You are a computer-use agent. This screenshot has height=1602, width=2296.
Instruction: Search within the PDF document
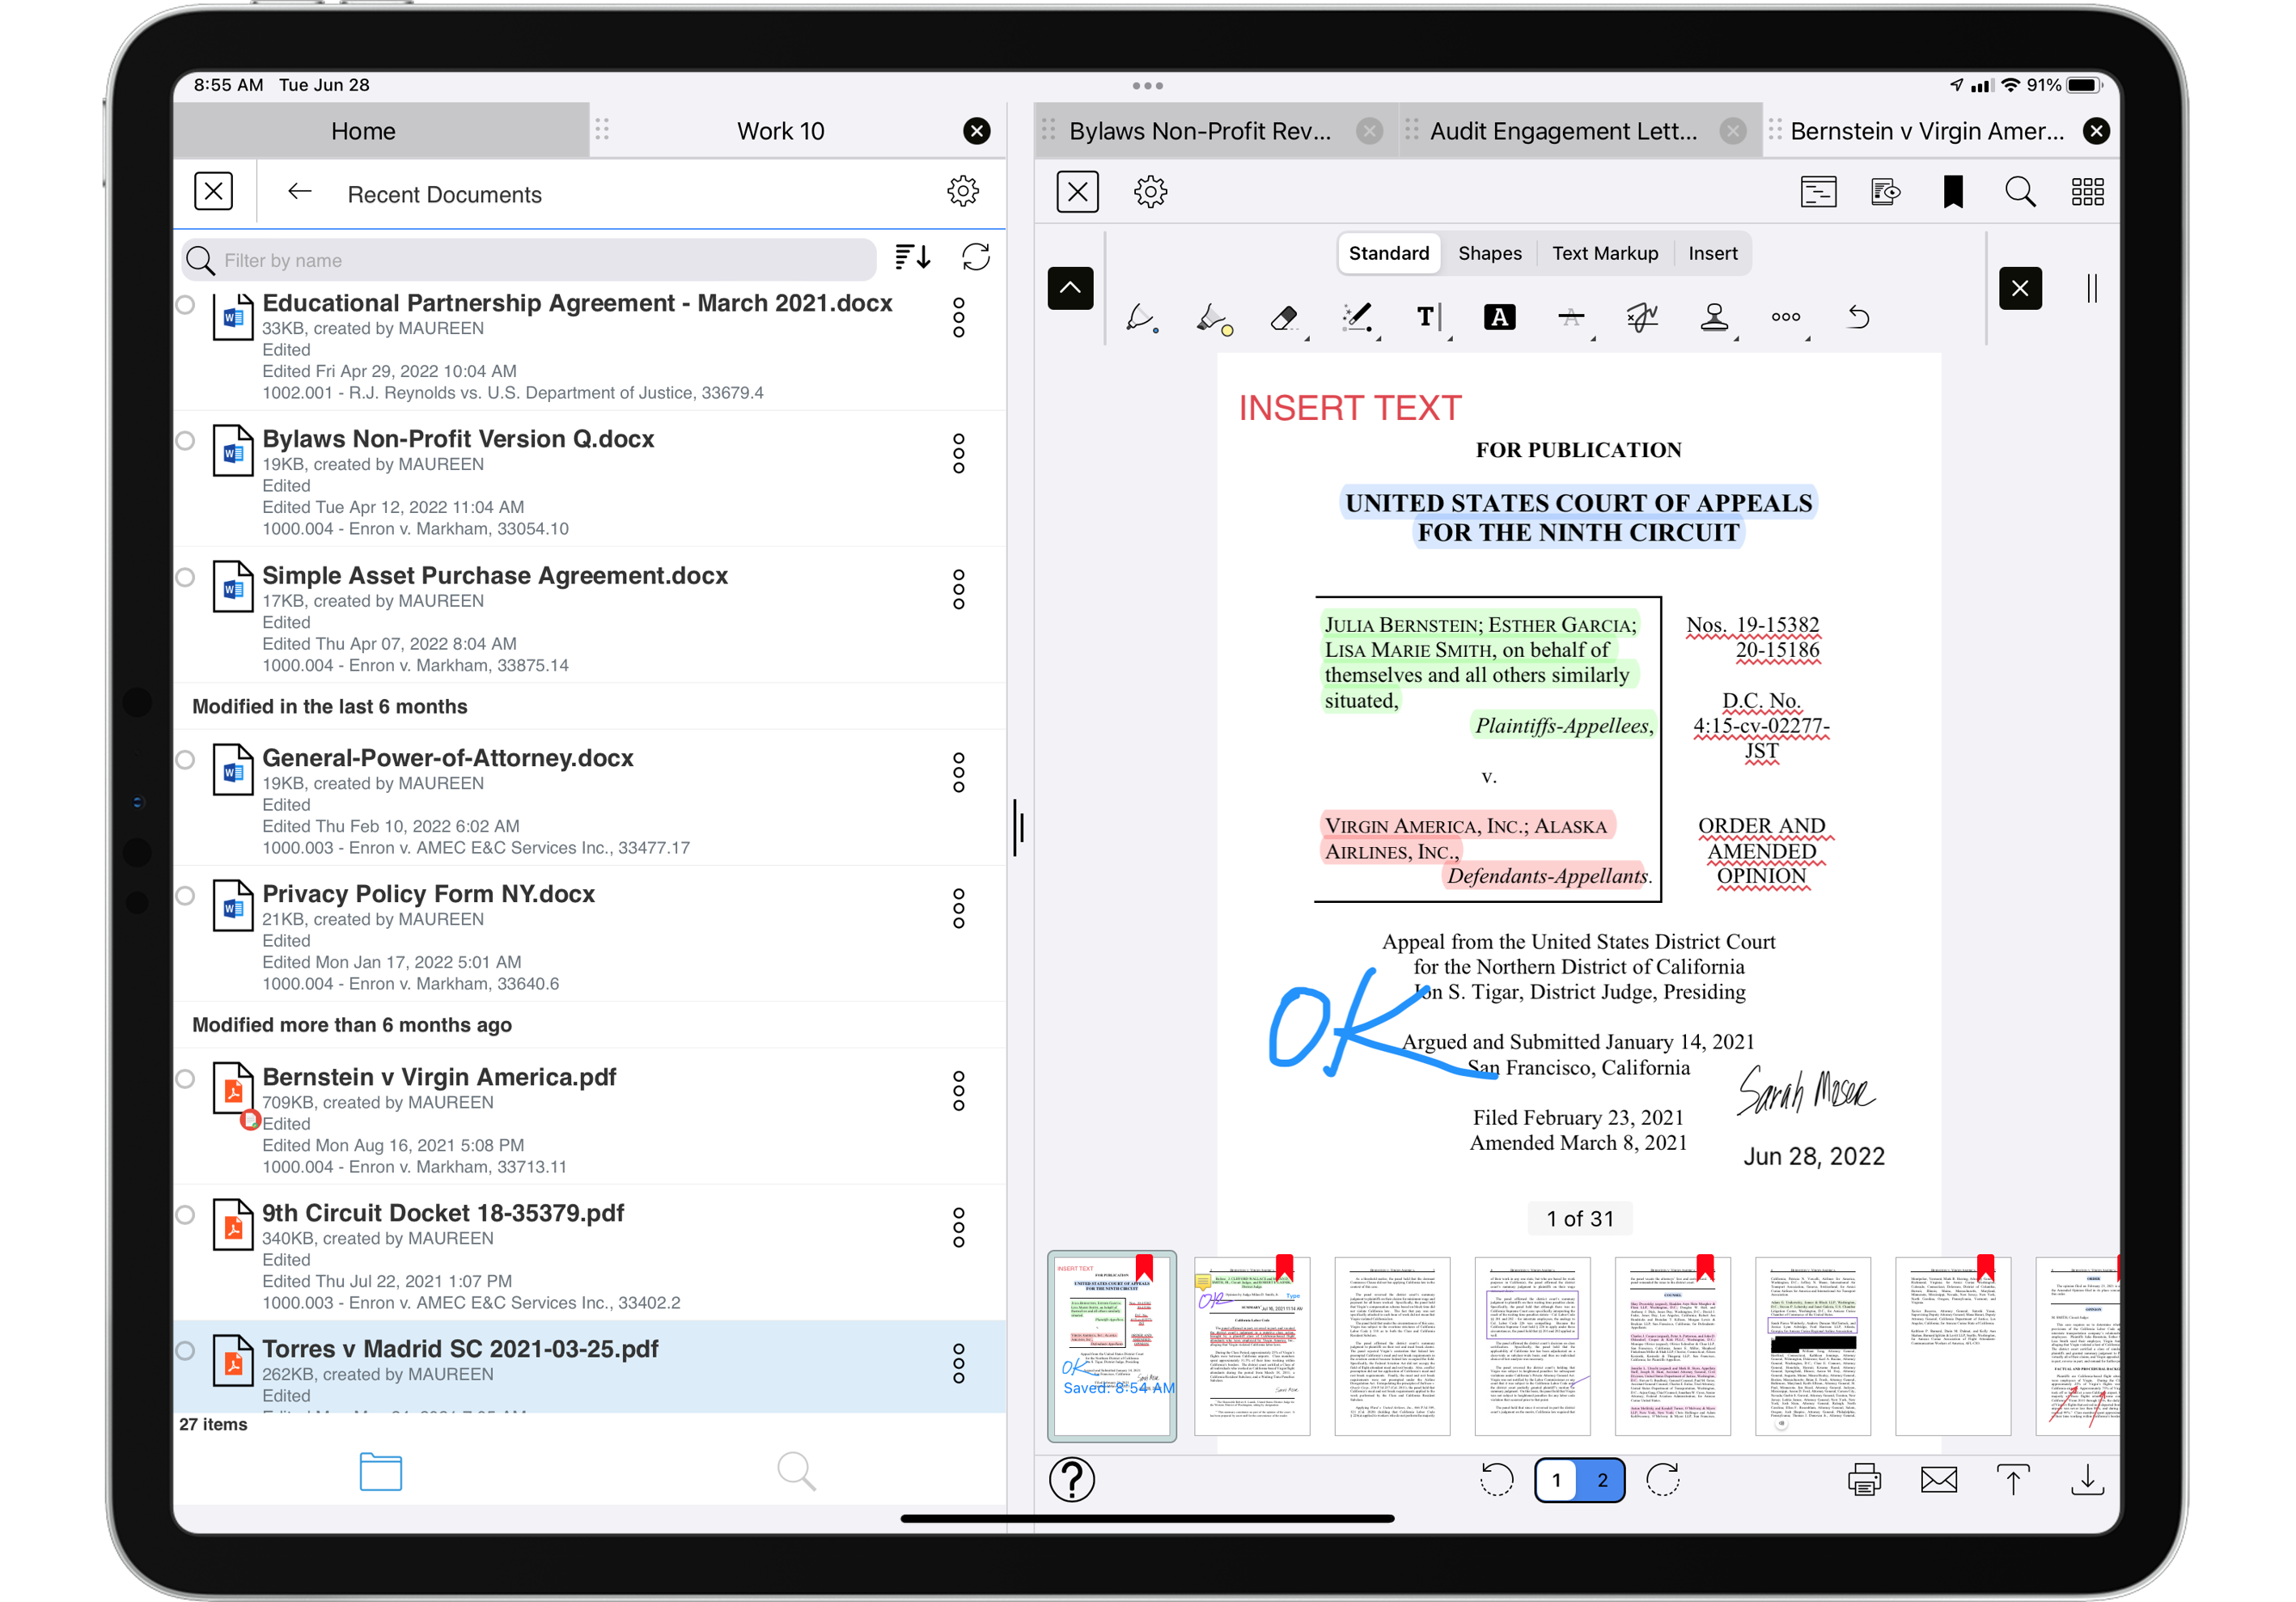[x=2020, y=192]
